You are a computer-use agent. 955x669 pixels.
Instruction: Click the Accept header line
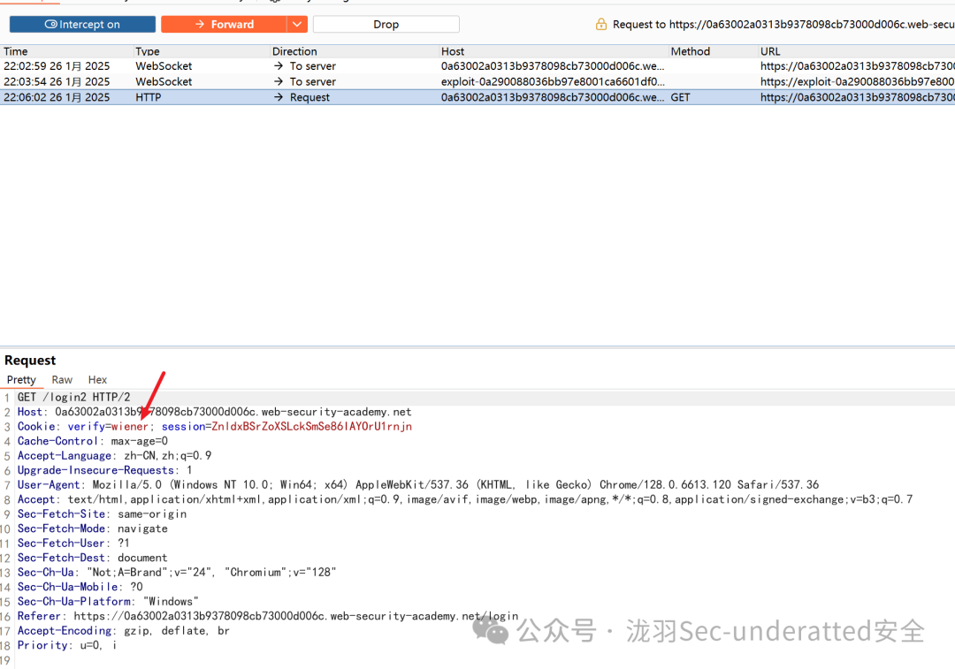[465, 500]
